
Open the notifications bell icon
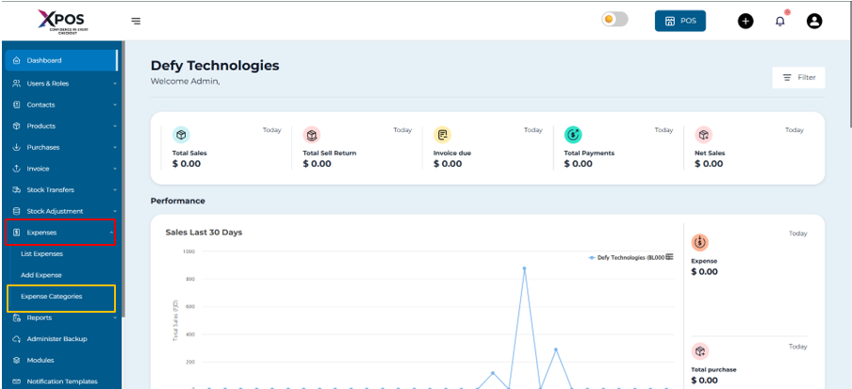(x=780, y=21)
